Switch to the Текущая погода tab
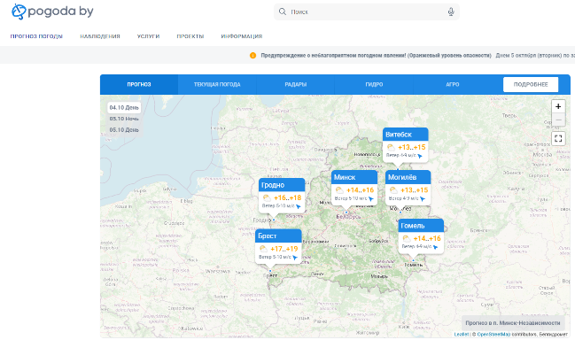 coord(217,85)
